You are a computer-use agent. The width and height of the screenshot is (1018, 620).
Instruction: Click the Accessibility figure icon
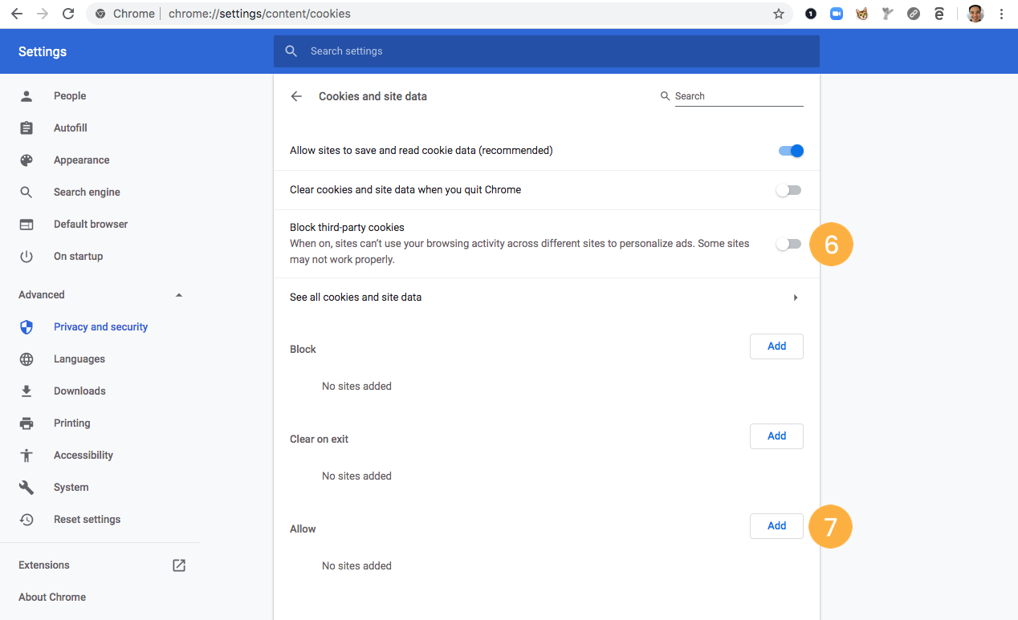(x=26, y=456)
